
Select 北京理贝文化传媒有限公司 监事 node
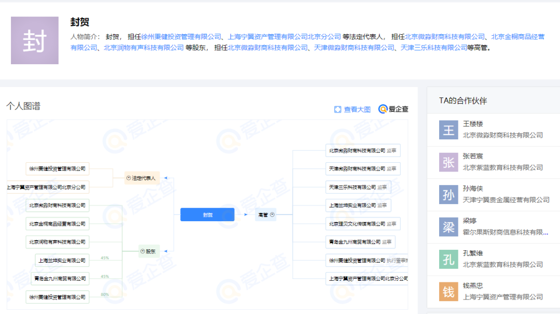point(363,224)
